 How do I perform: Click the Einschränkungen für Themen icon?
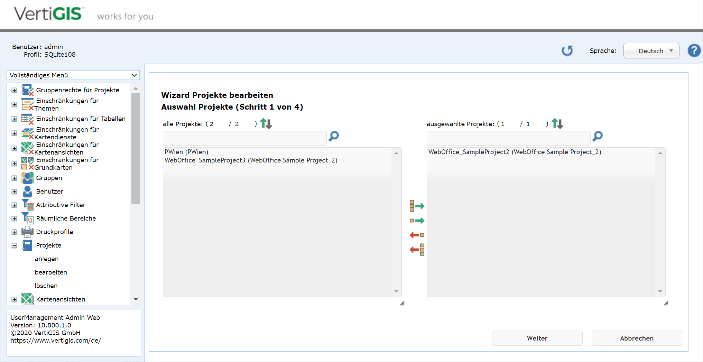click(x=27, y=104)
